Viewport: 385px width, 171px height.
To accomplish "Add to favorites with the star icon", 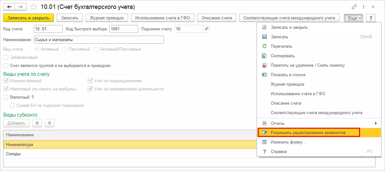I will pyautogui.click(x=34, y=7).
